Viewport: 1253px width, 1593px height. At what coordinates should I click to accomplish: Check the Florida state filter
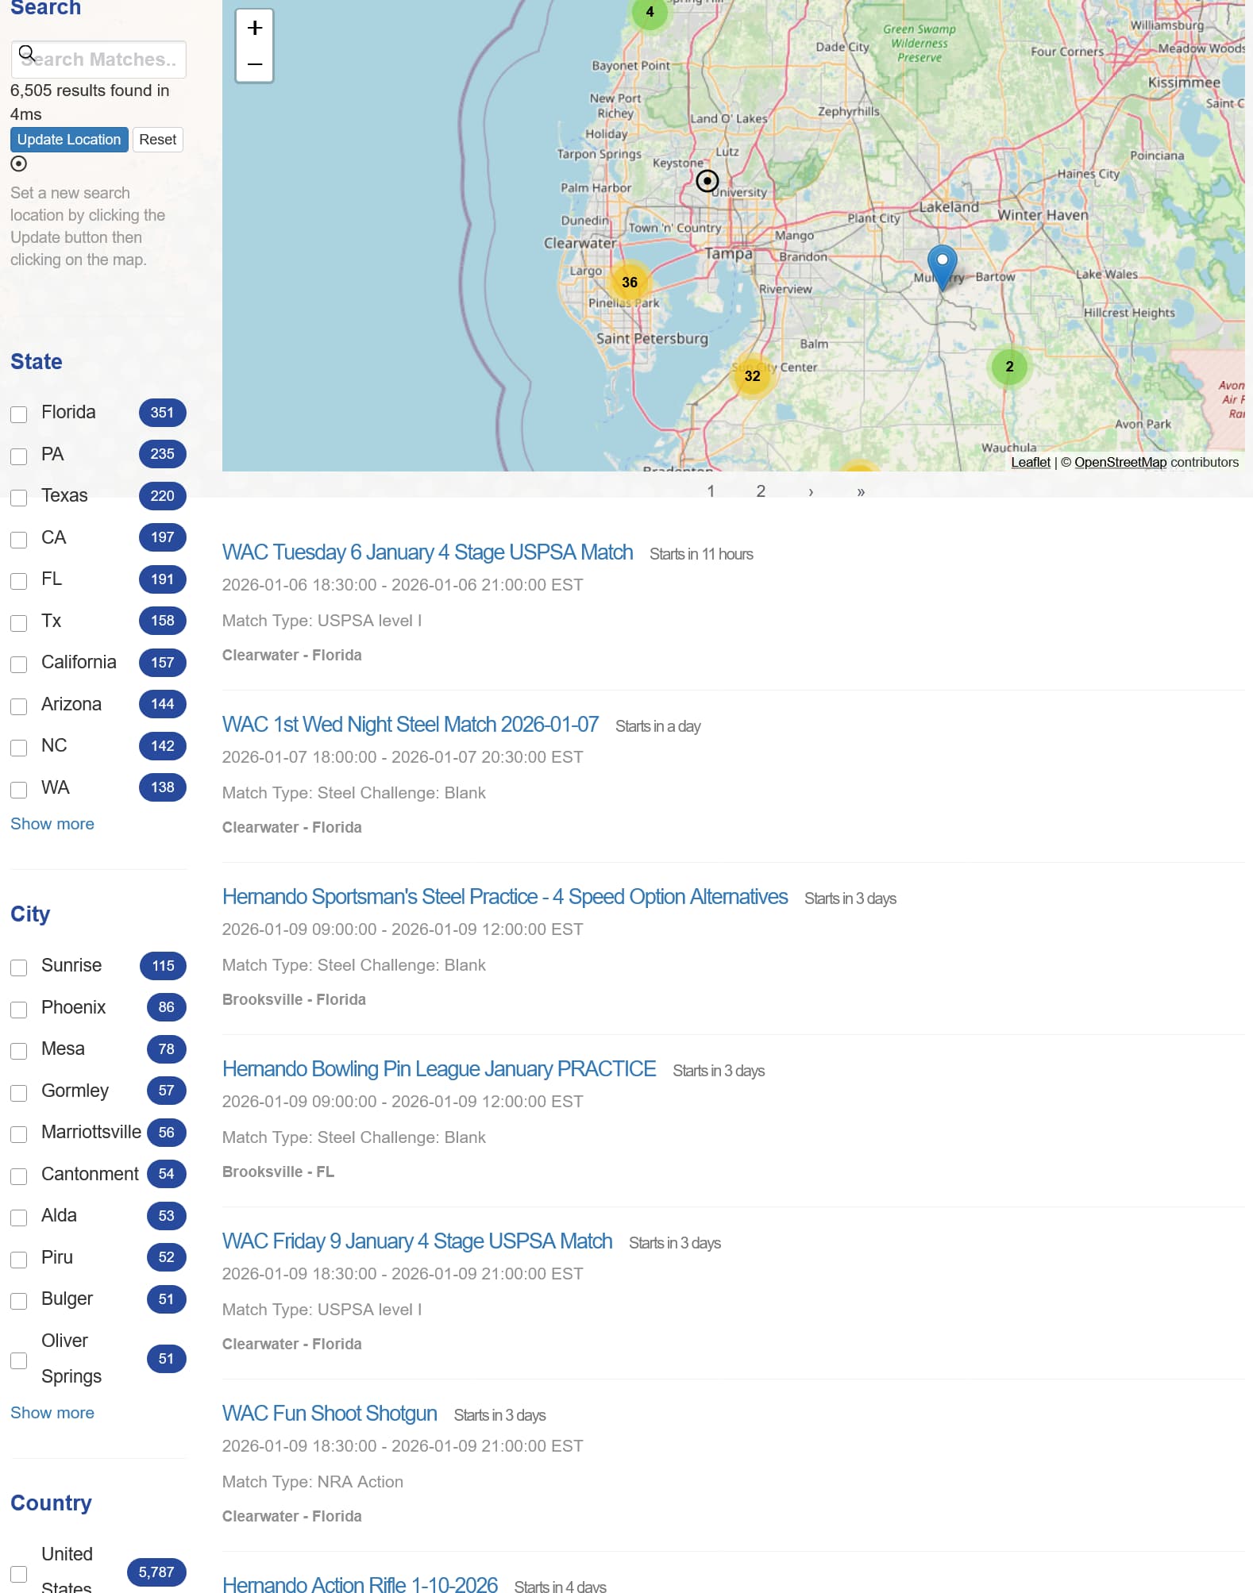coord(19,414)
